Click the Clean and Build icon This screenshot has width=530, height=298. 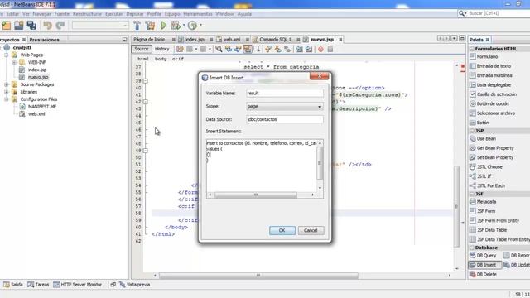pos(150,26)
